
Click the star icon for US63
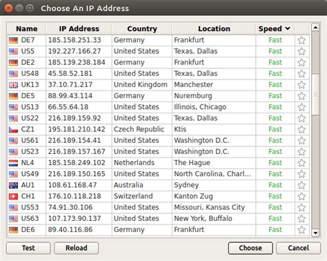click(301, 219)
